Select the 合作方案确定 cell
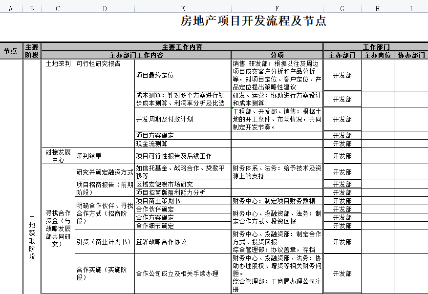Image resolution: width=428 pixels, height=294 pixels. [183, 217]
